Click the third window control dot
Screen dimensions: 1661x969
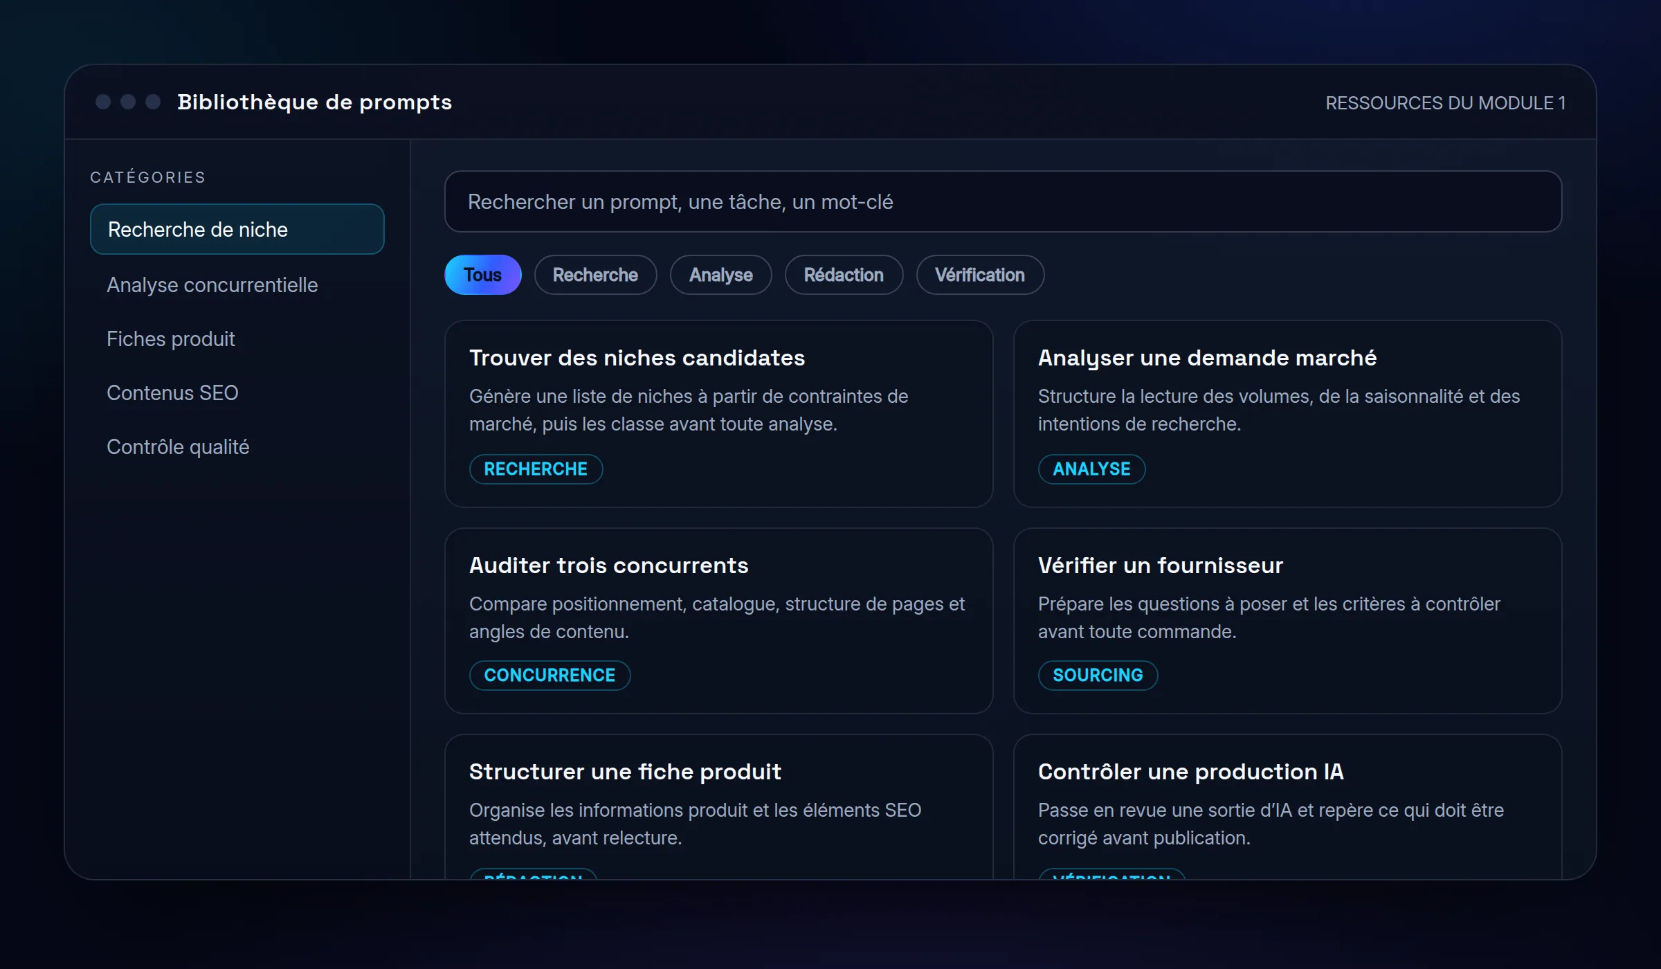click(153, 102)
